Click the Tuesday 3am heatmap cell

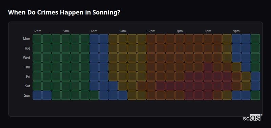pos(66,48)
